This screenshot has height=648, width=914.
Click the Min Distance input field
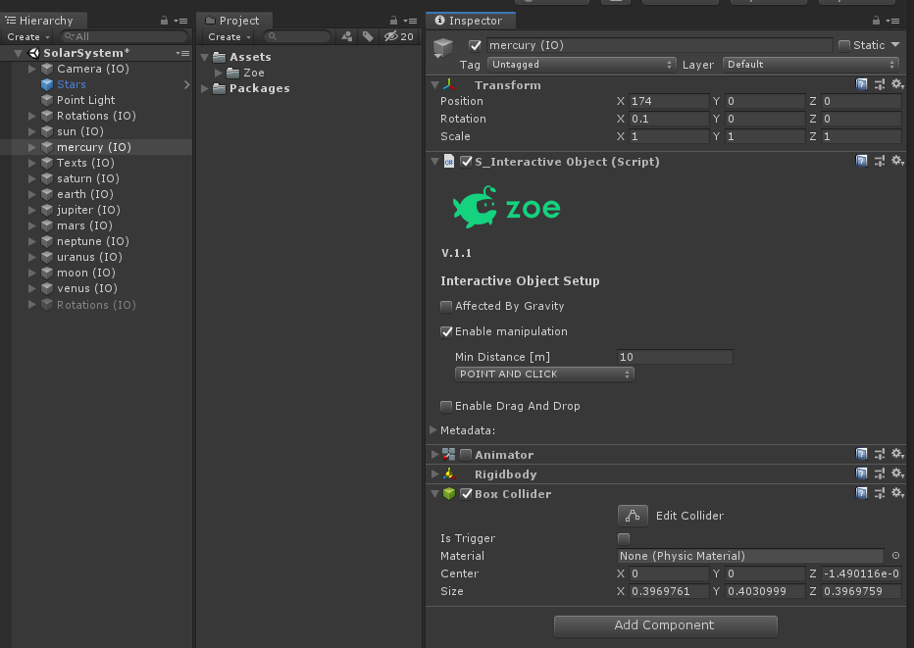[674, 357]
